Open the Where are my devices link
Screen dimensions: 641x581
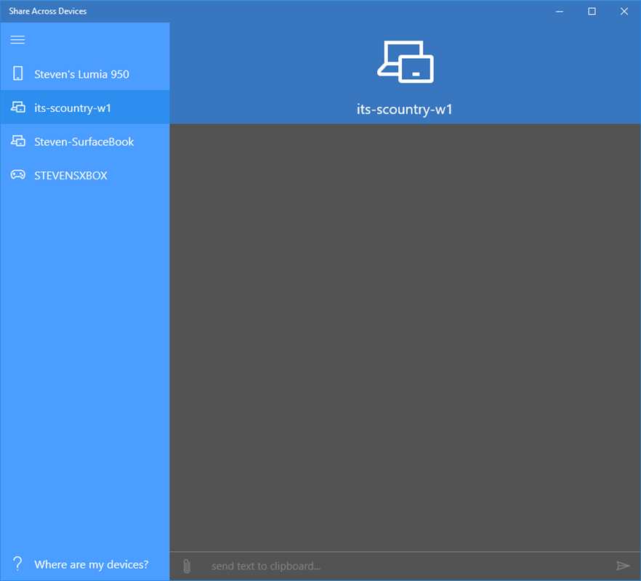[91, 564]
